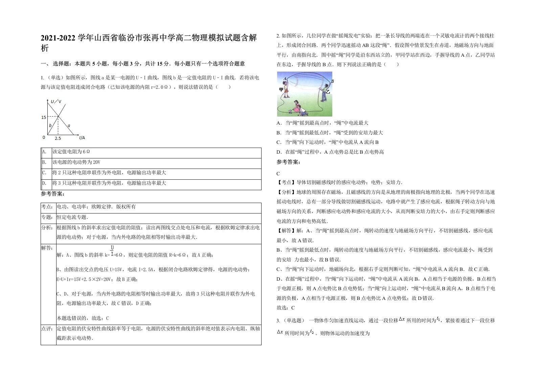Image resolution: width=537 pixels, height=379 pixels.
Task: Click question 2 option A 摇到最高点时
Action: pyautogui.click(x=322, y=123)
